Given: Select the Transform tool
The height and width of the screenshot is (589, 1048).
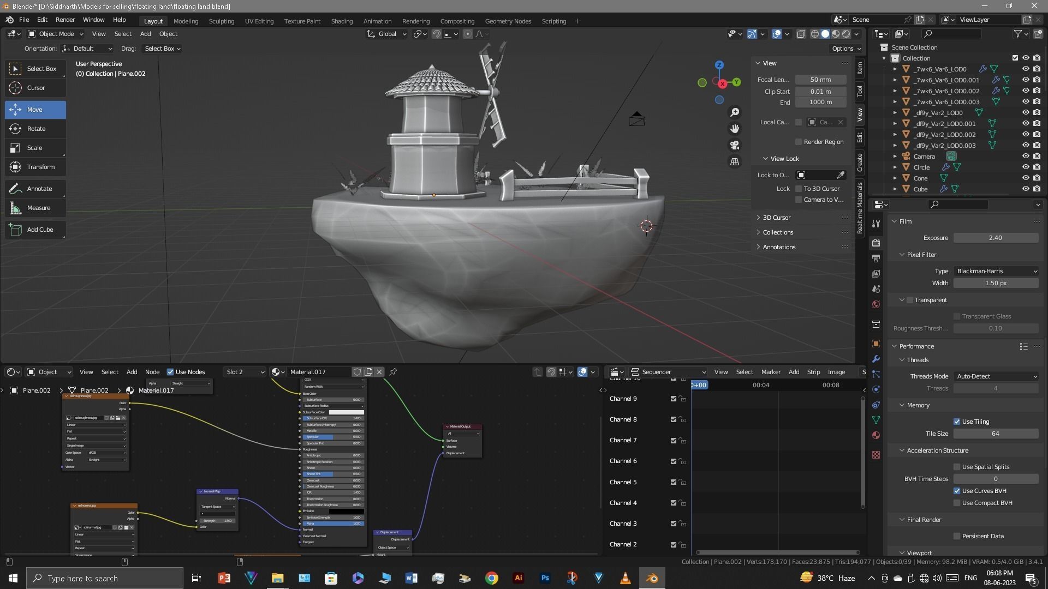Looking at the screenshot, I should 35,167.
